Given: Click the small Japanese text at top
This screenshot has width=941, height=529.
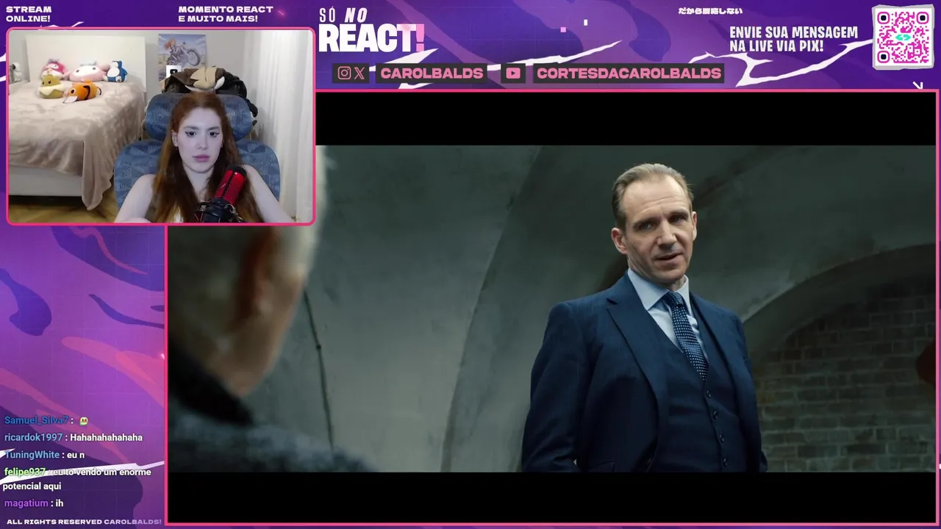Looking at the screenshot, I should tap(709, 11).
